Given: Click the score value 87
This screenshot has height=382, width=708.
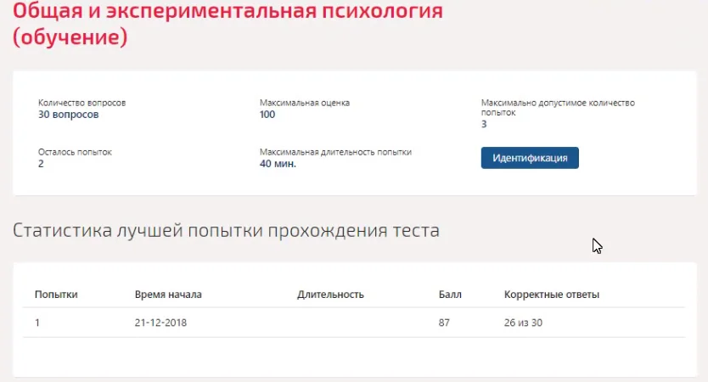Looking at the screenshot, I should [x=444, y=323].
